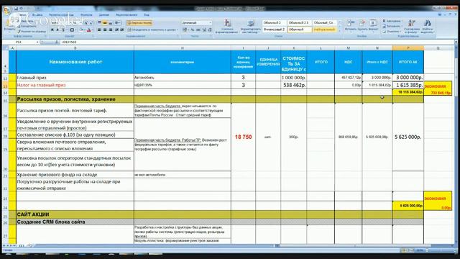Open the Find & Select menu
The height and width of the screenshot is (259, 460).
pos(428,27)
